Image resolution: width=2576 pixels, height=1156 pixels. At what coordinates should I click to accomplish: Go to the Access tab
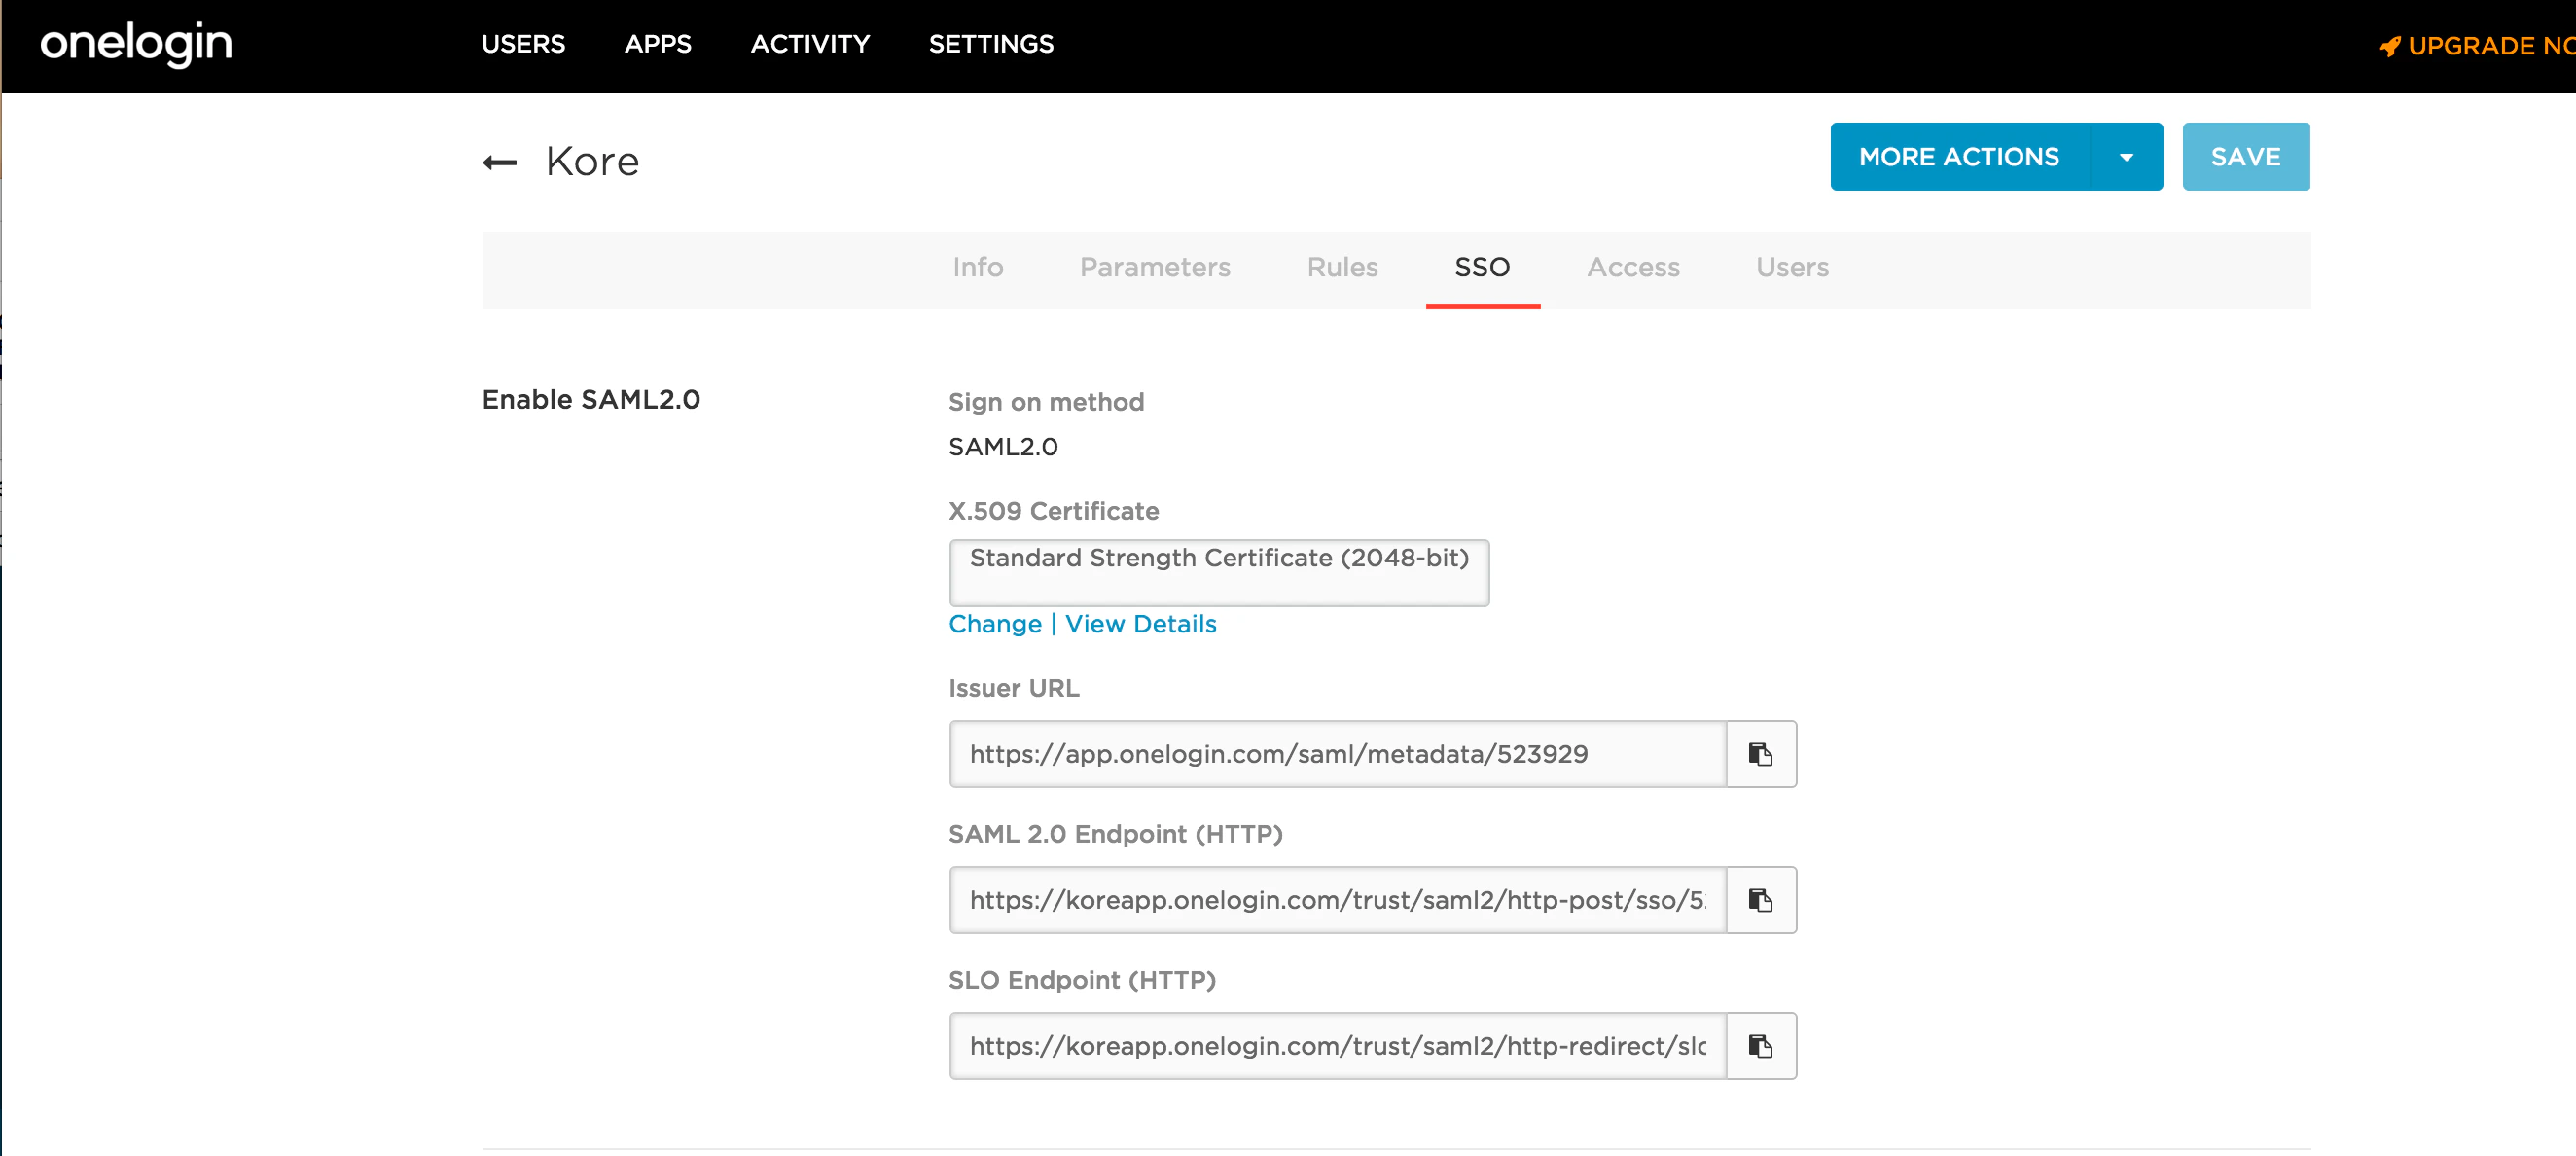pyautogui.click(x=1632, y=268)
